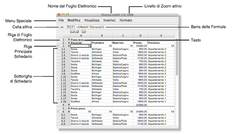
Task: Select 'Vetro' in row 3.14
Action: click(123, 89)
